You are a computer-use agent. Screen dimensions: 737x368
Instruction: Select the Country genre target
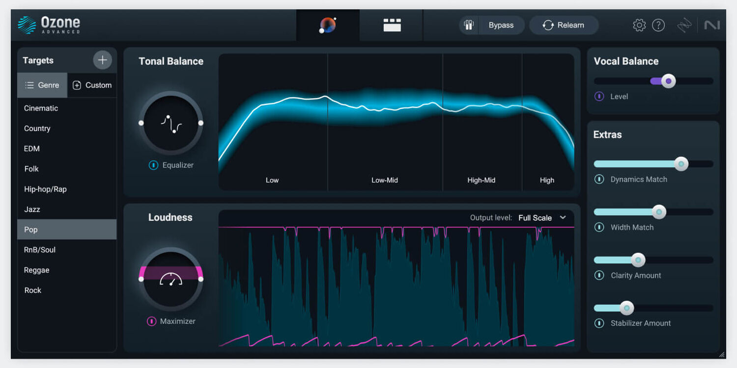click(67, 129)
